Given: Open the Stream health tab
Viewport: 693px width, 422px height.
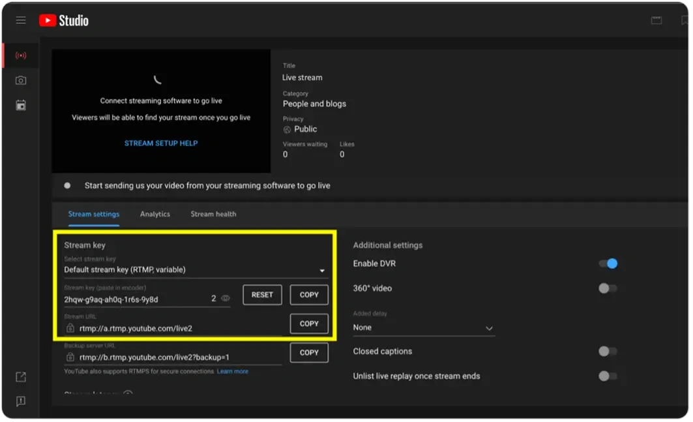Looking at the screenshot, I should pos(213,214).
